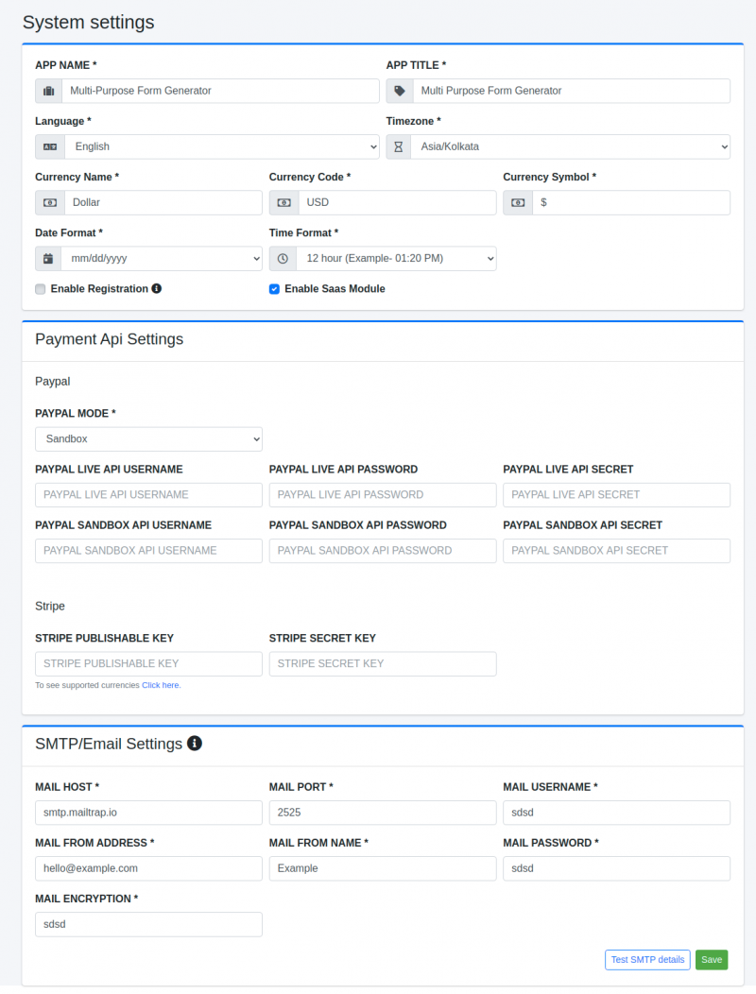Click the Mail Password input field
Viewport: 756px width, 994px height.
(616, 868)
